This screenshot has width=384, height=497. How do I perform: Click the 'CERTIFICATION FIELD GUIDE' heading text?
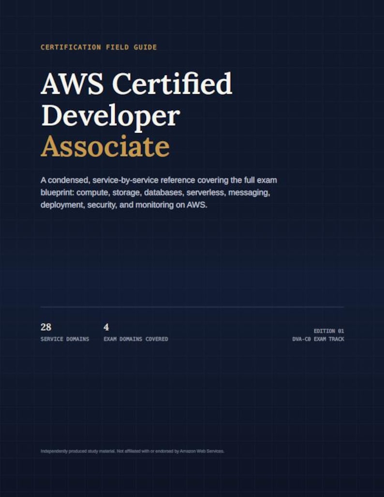[x=99, y=47]
